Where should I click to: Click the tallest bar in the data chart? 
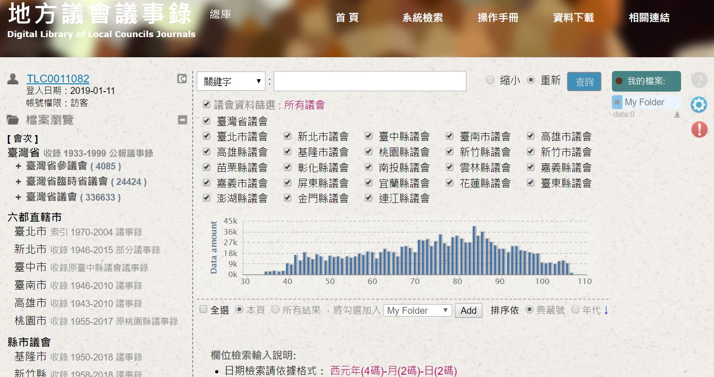tap(474, 250)
